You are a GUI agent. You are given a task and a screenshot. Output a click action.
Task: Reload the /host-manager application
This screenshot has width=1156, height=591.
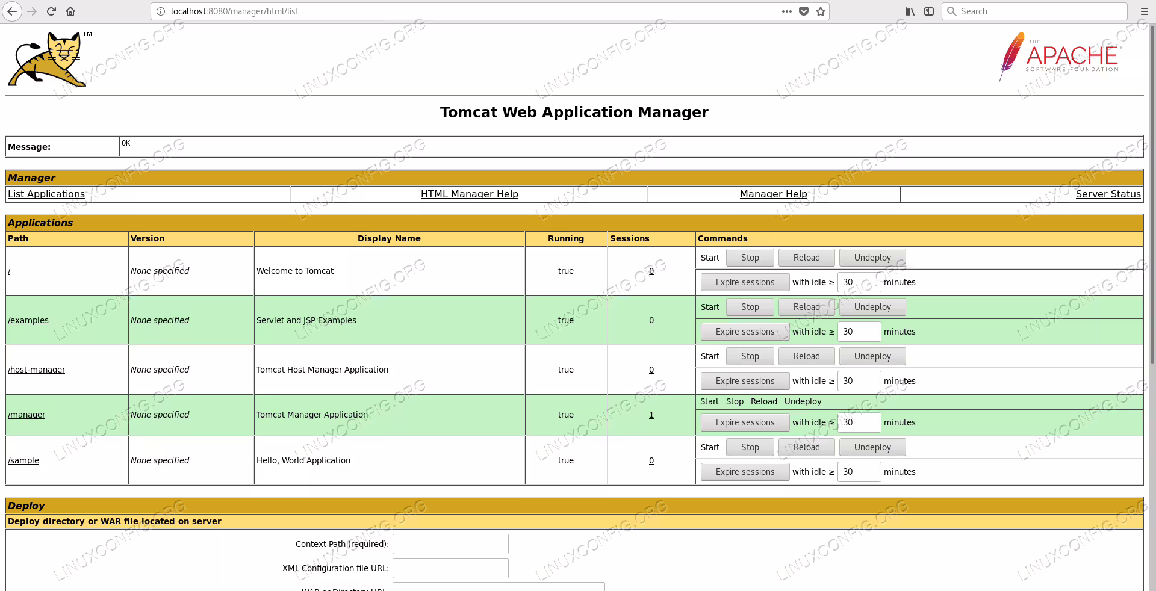pos(807,356)
